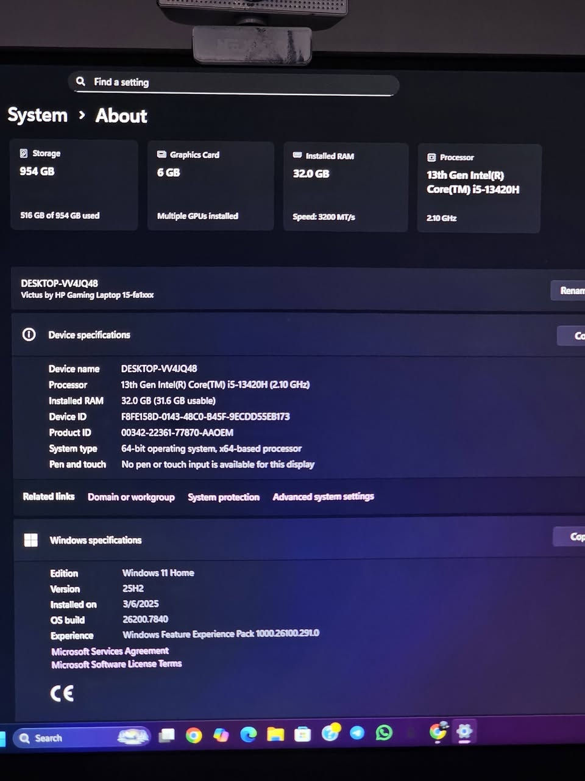This screenshot has width=585, height=781.
Task: Click the Graphics Card 6 GB card
Action: point(210,185)
